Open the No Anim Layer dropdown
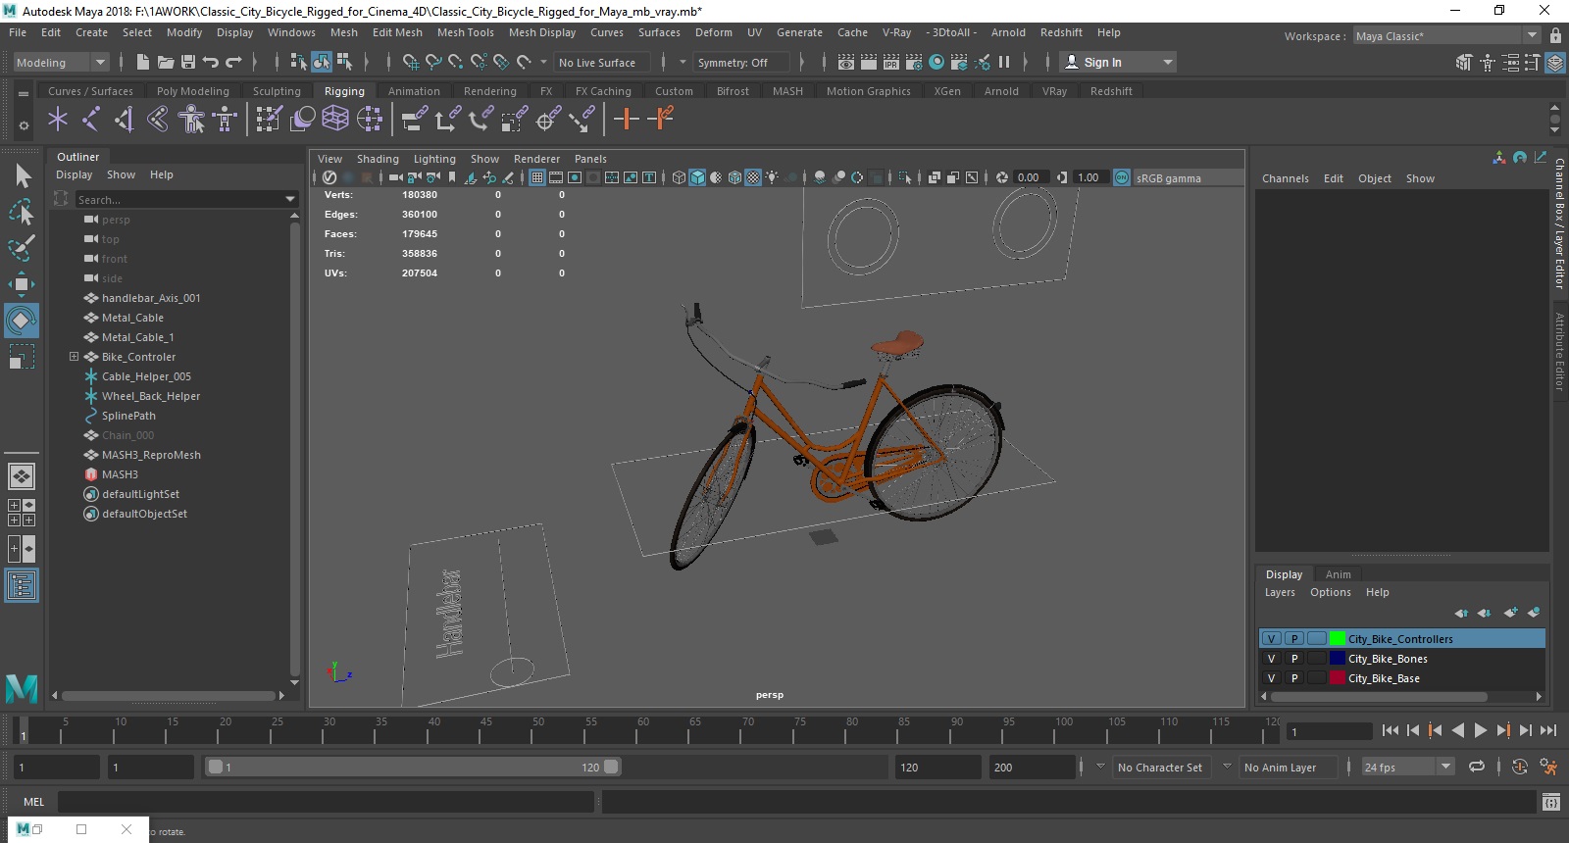The image size is (1569, 843). click(1227, 767)
